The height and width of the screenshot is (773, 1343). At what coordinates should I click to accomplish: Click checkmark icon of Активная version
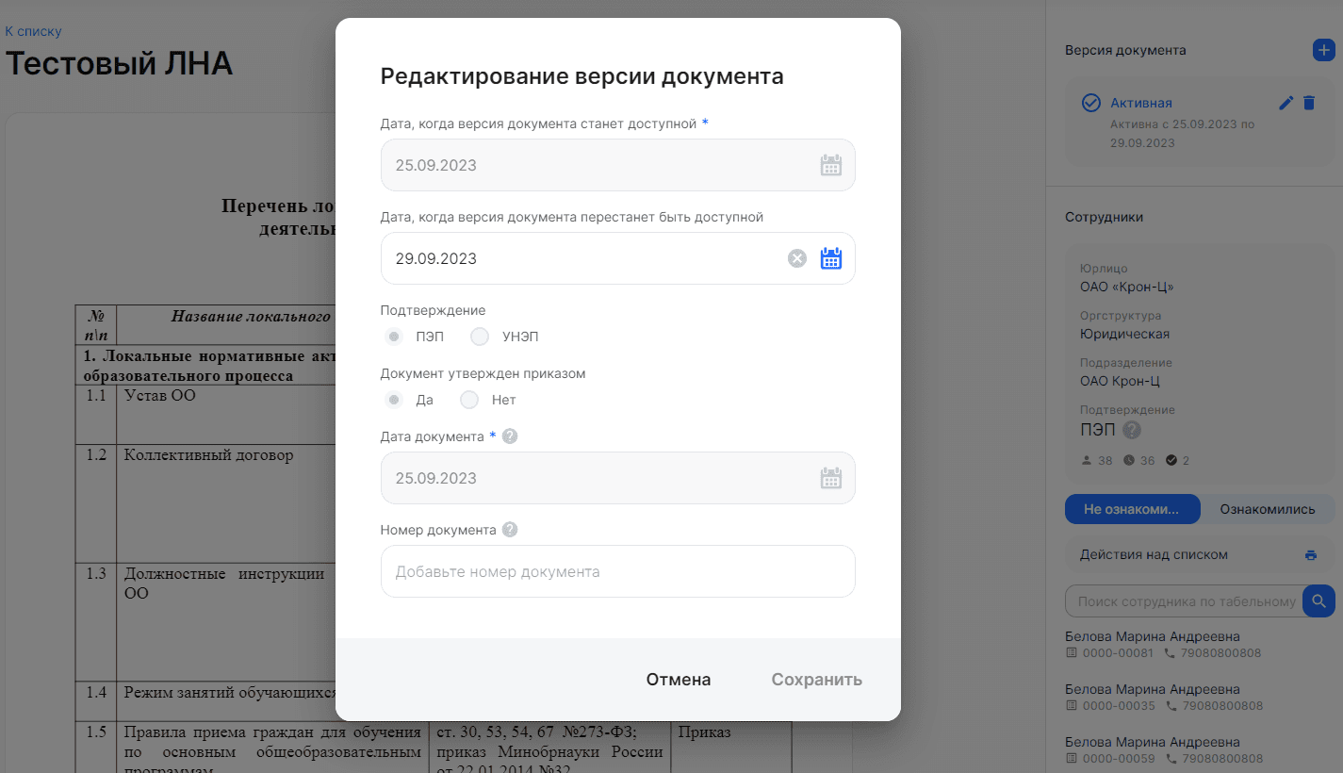click(x=1091, y=103)
